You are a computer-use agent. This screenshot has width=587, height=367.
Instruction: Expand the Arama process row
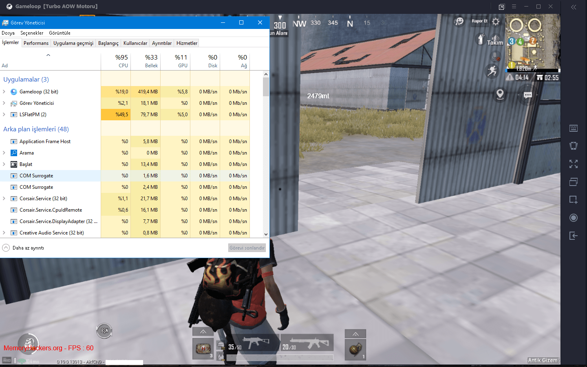click(4, 153)
